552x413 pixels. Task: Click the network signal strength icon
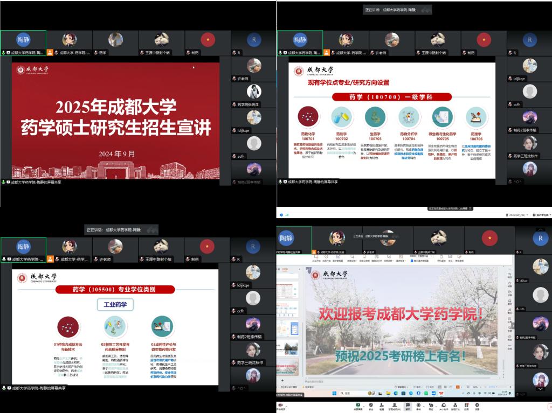coord(287,214)
